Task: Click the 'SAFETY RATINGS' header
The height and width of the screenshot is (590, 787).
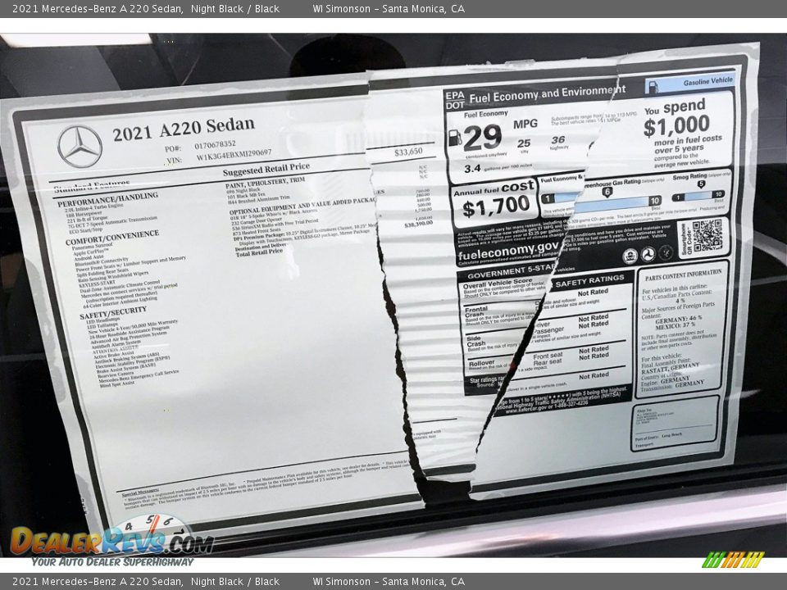Action: pos(589,280)
